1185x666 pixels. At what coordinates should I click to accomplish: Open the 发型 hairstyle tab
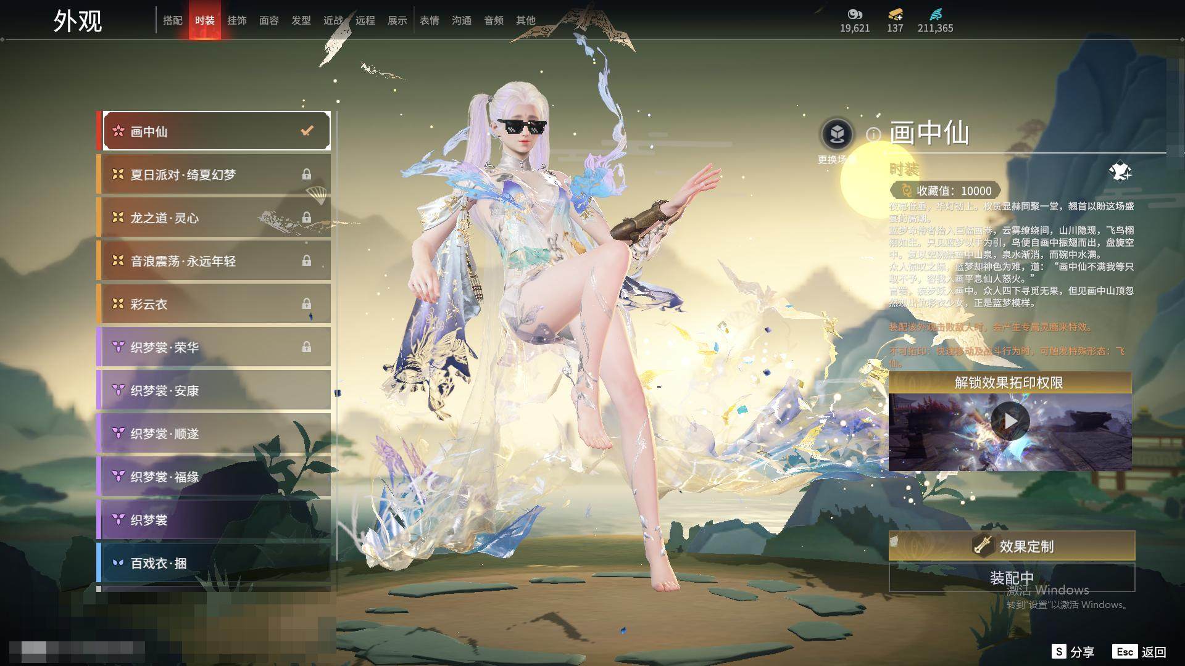point(301,20)
